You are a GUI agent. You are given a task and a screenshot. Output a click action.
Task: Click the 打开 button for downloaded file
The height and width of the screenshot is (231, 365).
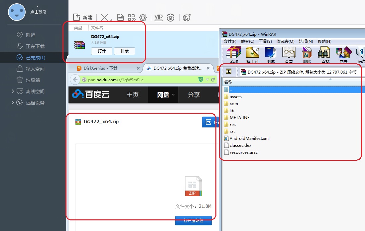[102, 51]
